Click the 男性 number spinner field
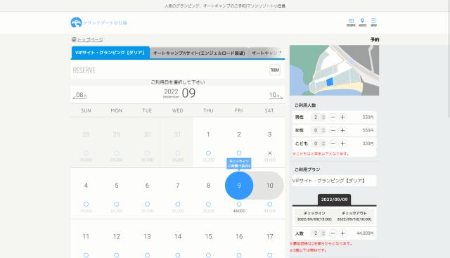Viewport: 450px width, 258px height. pos(319,117)
